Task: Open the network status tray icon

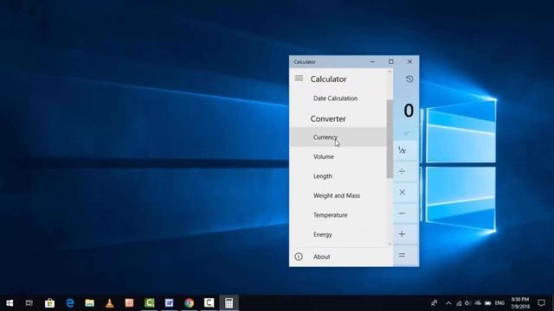Action: click(459, 303)
